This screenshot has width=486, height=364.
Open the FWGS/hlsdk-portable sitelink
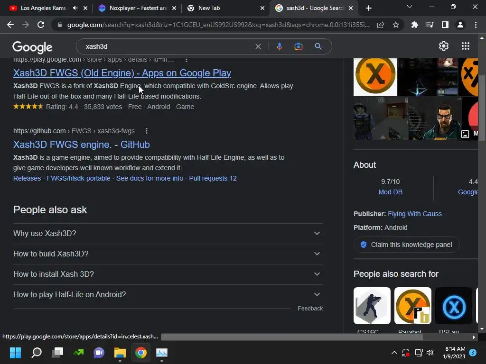[x=78, y=178]
